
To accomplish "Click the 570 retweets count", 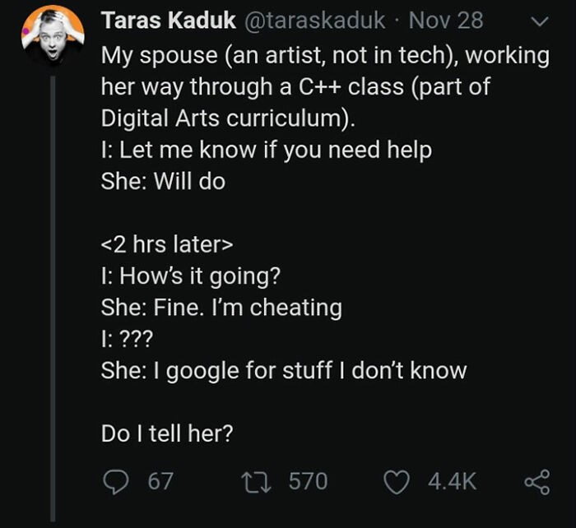I will point(309,480).
